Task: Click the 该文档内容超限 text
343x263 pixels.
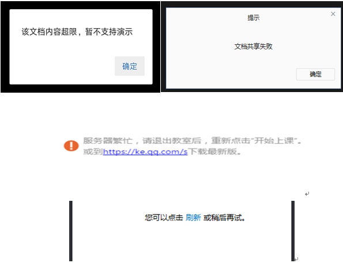Action: [49, 32]
